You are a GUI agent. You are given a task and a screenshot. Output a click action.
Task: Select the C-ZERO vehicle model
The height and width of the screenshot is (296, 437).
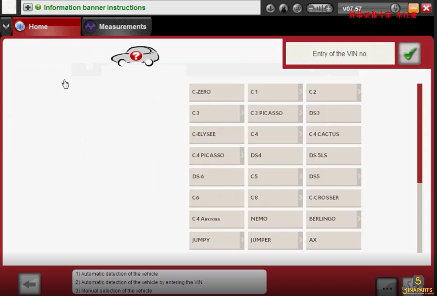coord(217,92)
